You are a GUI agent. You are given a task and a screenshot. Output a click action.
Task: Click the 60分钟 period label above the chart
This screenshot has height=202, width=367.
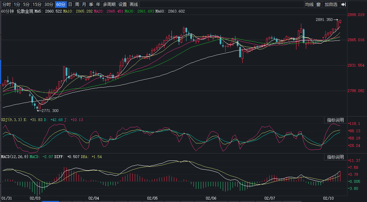(x=7, y=11)
